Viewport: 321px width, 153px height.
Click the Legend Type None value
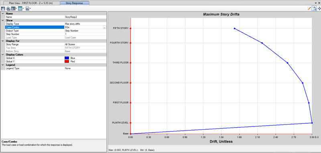(x=85, y=68)
